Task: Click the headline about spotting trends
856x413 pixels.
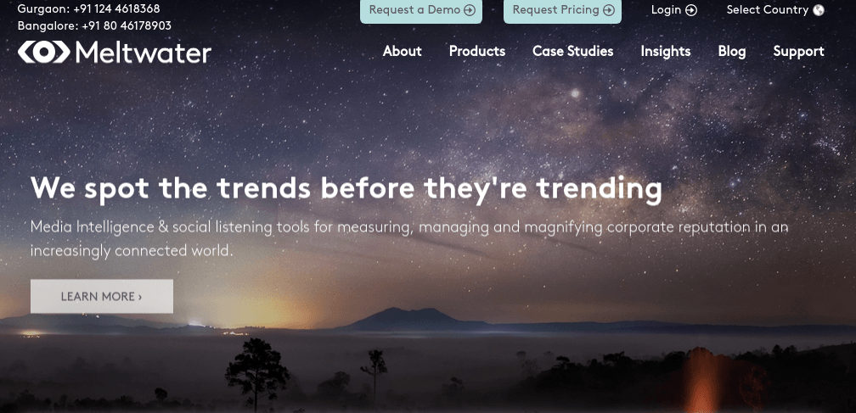Action: [x=346, y=188]
